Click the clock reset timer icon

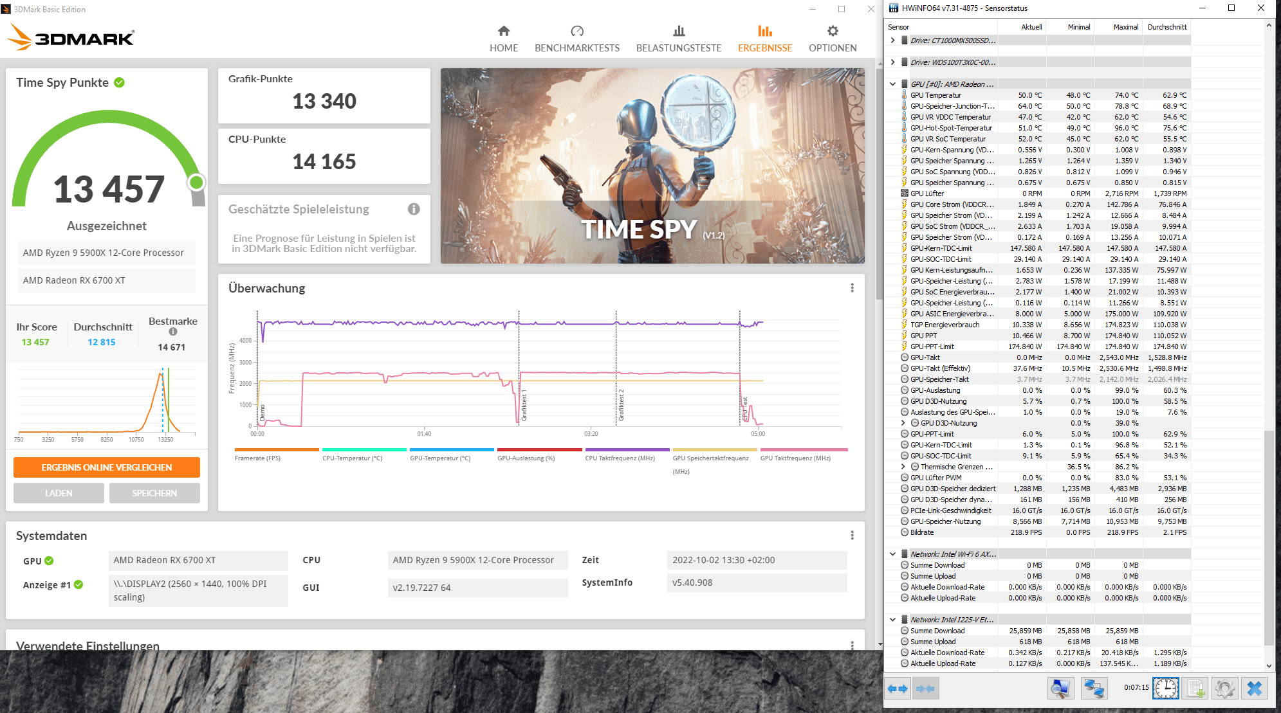[x=1165, y=689]
